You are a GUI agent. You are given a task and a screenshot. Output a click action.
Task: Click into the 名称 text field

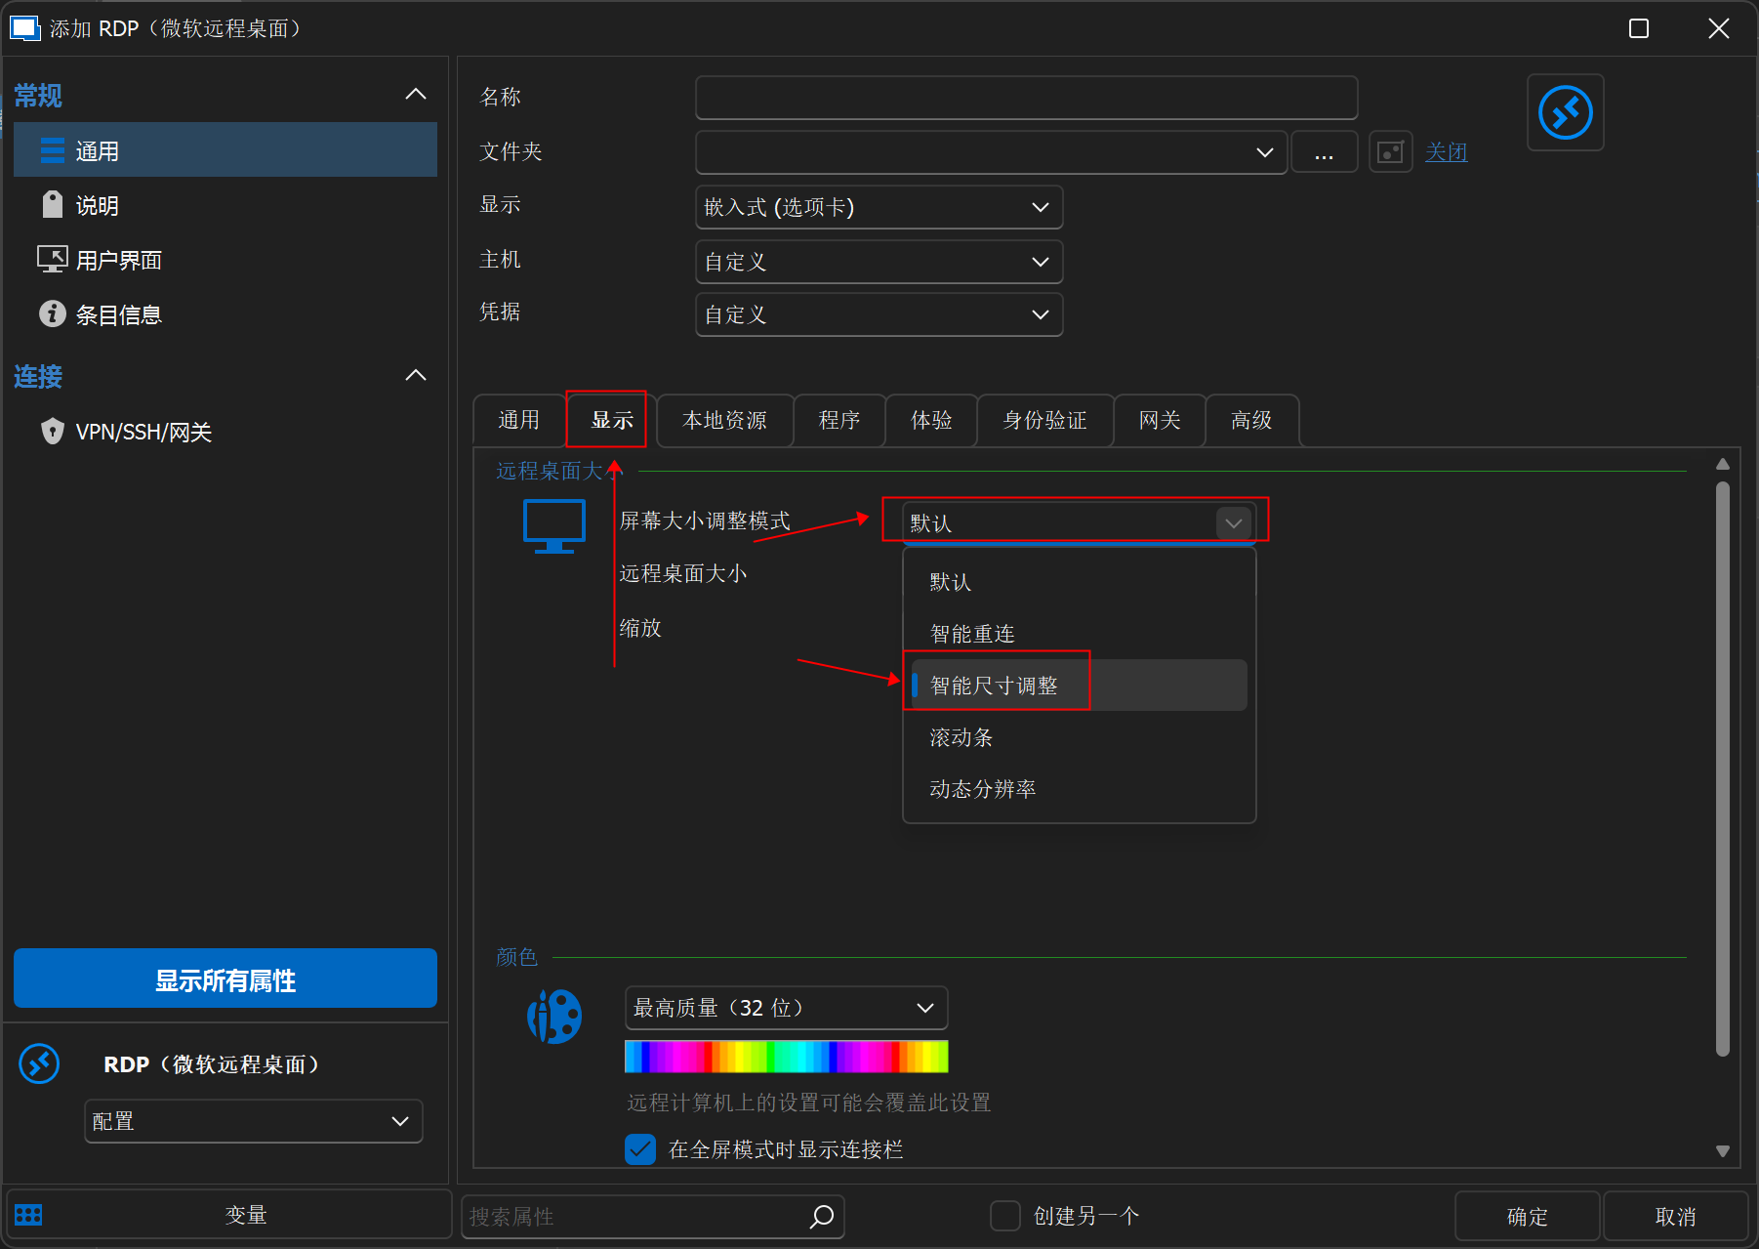[x=1026, y=98]
